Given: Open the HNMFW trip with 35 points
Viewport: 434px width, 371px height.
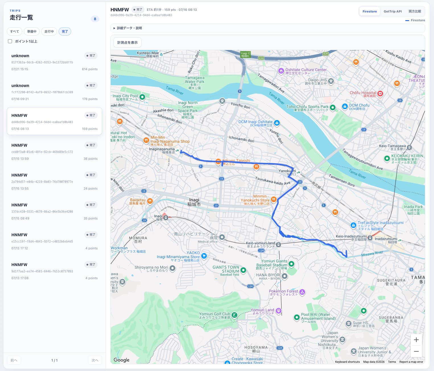Looking at the screenshot, I should coord(55,211).
